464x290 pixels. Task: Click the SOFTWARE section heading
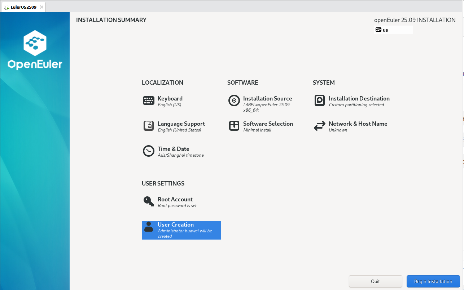pyautogui.click(x=242, y=82)
